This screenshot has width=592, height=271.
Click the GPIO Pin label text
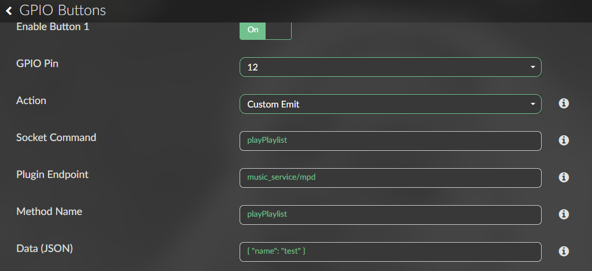[37, 64]
